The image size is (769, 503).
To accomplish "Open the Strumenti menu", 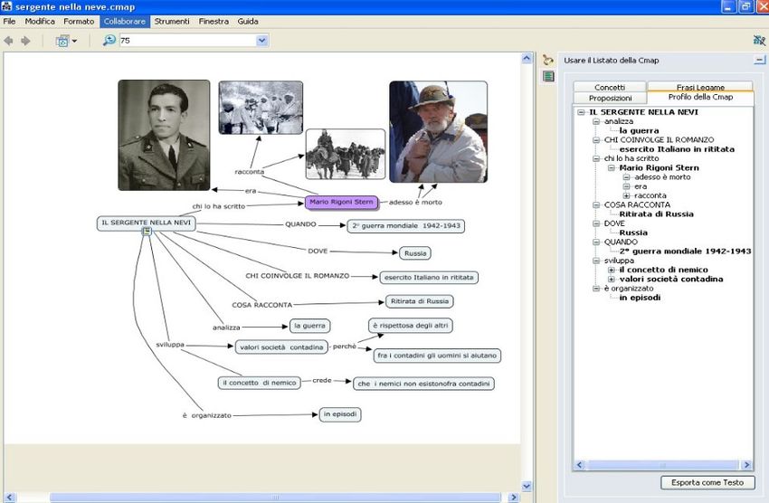I will tap(172, 21).
